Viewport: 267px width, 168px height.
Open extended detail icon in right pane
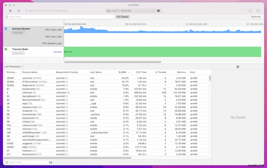pos(238,67)
